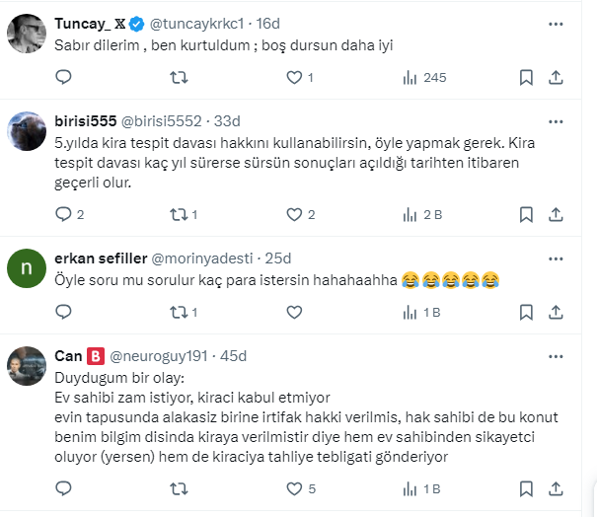Open birisi555 username profile link
597x517 pixels.
point(86,121)
